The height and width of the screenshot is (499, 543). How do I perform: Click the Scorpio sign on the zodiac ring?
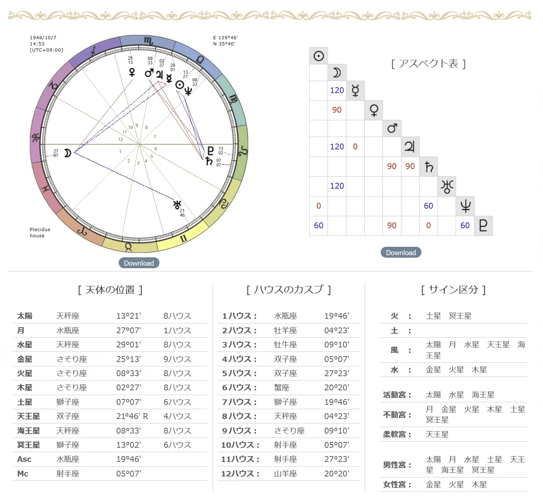click(148, 41)
